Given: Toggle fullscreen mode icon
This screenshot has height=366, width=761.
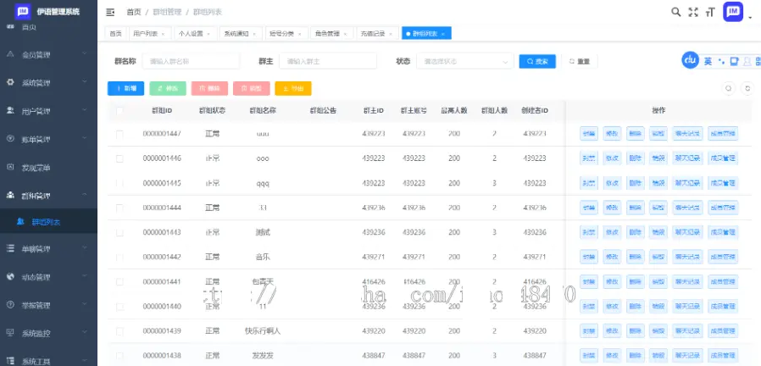Looking at the screenshot, I should tap(693, 12).
